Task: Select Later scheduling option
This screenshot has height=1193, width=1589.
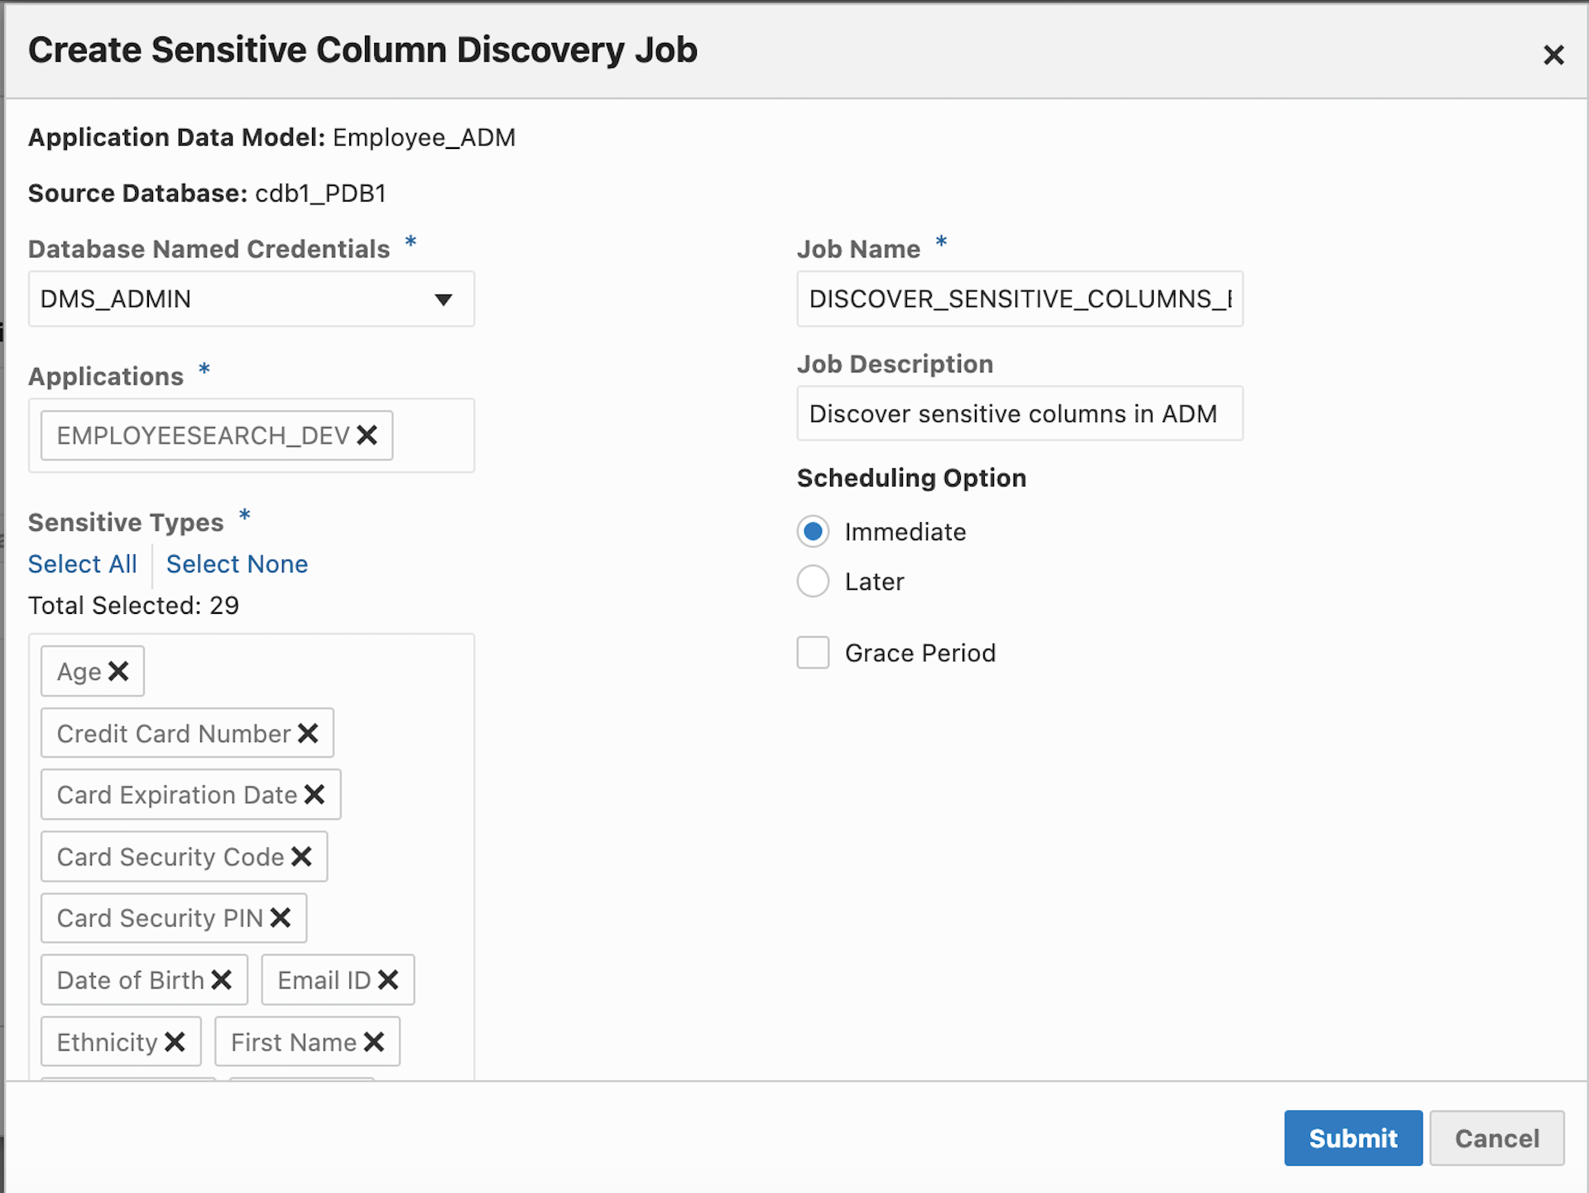Action: click(x=813, y=581)
